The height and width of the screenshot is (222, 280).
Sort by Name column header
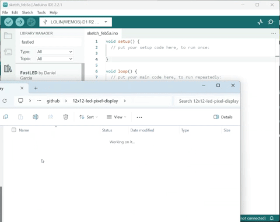click(x=24, y=130)
